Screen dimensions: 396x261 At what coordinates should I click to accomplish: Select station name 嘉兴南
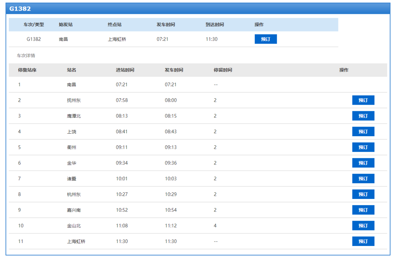tap(74, 210)
